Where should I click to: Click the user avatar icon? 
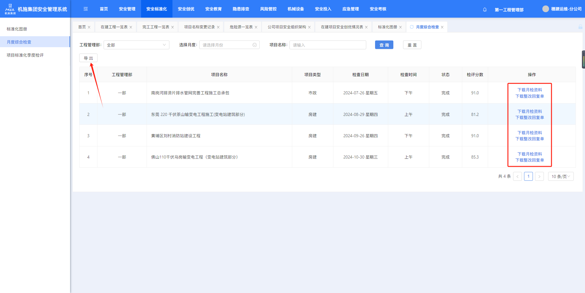pyautogui.click(x=545, y=9)
